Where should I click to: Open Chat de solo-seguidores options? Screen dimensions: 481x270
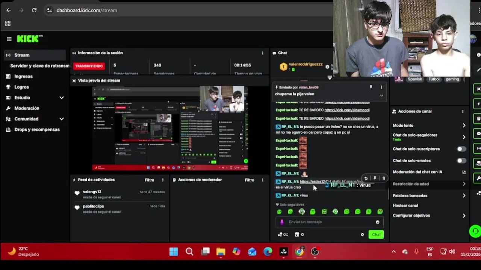click(429, 137)
